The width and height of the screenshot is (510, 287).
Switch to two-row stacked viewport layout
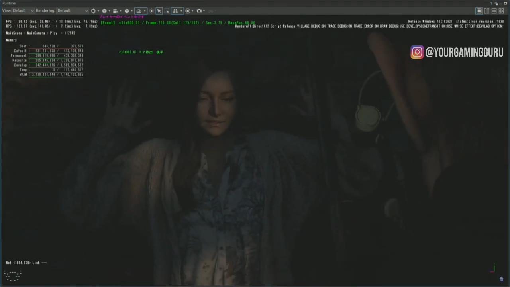pyautogui.click(x=494, y=11)
